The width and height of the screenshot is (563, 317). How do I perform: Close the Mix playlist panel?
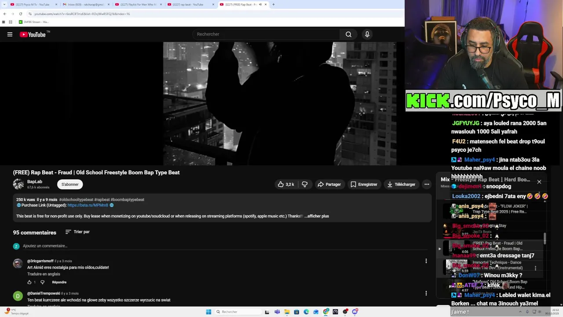click(x=539, y=182)
